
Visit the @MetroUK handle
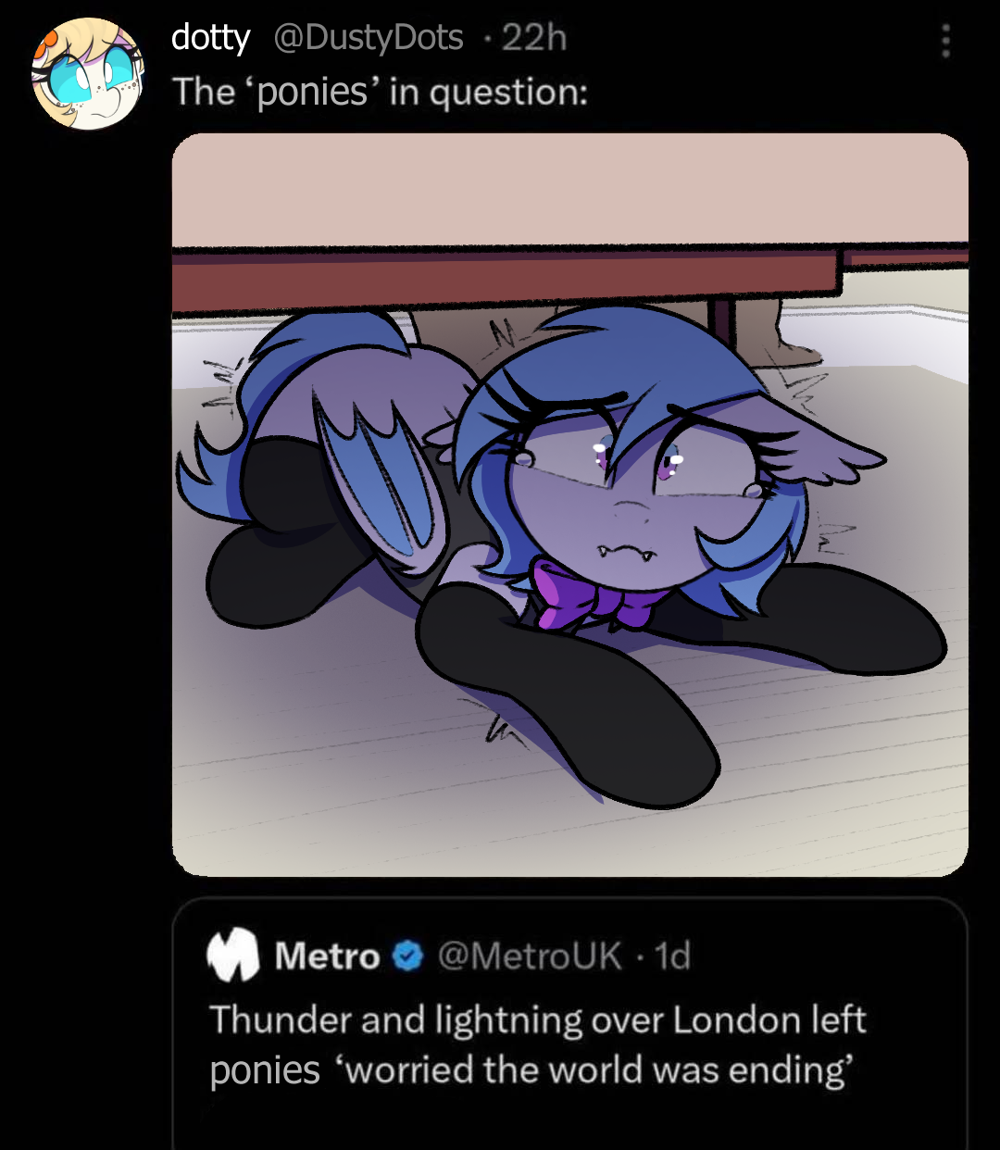click(530, 956)
